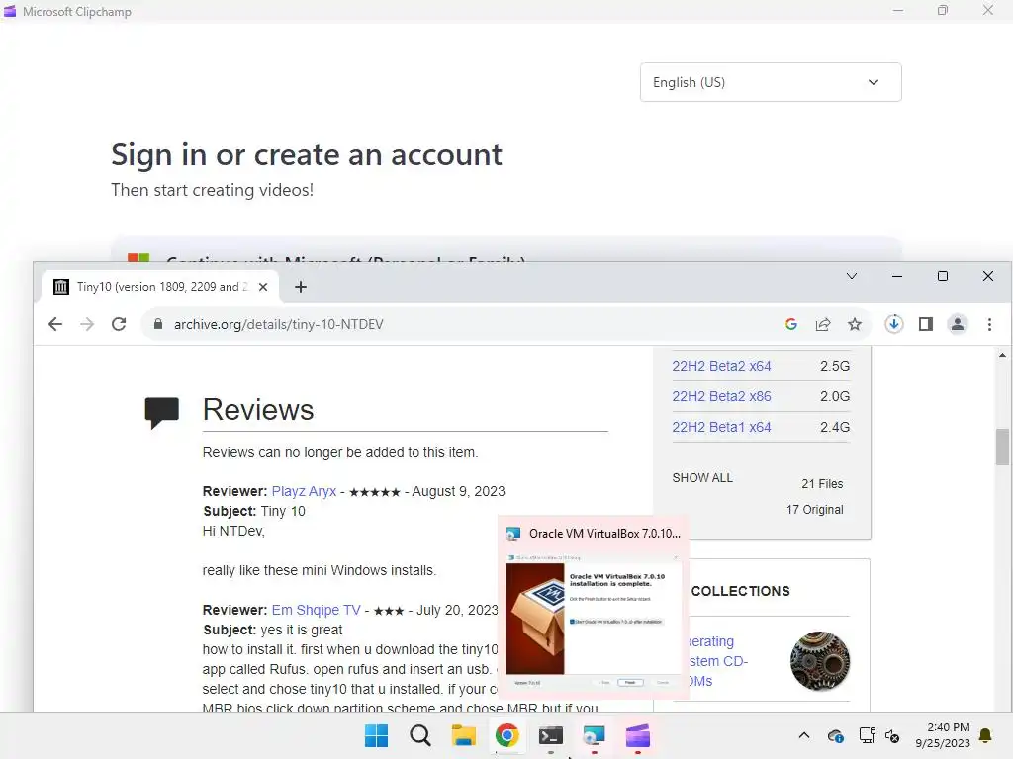Image resolution: width=1013 pixels, height=759 pixels.
Task: Click the share page icon in Chrome
Action: 823,324
